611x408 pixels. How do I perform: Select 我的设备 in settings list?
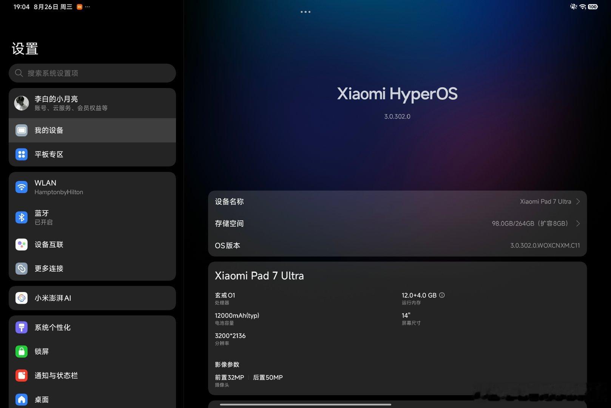[x=92, y=130]
